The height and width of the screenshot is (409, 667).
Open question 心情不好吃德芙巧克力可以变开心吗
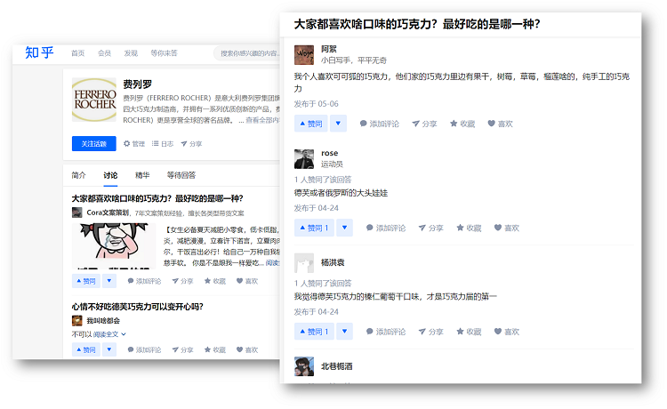(x=137, y=307)
